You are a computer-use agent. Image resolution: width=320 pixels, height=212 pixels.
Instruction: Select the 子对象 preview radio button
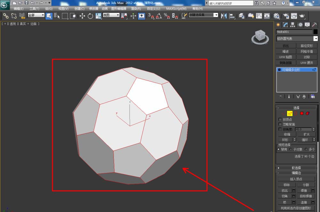coord(291,149)
